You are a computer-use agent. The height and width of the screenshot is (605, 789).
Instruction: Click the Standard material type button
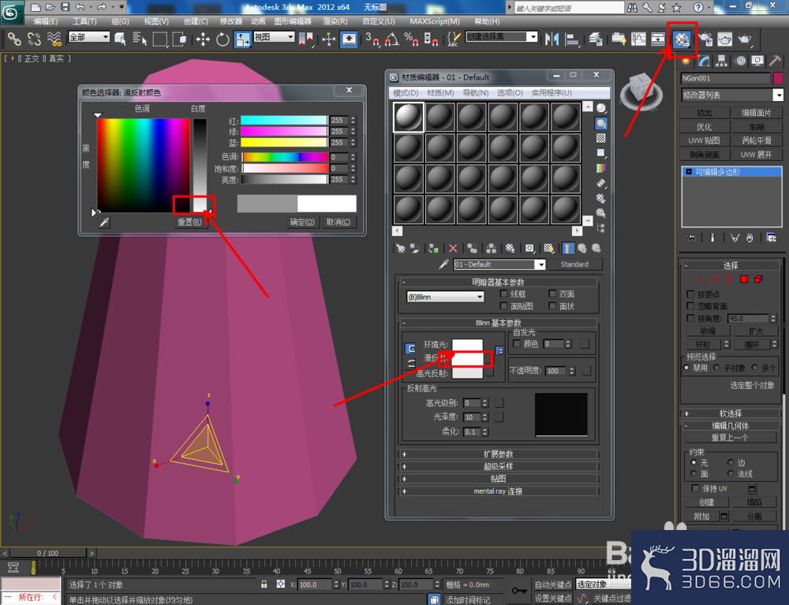(x=574, y=264)
